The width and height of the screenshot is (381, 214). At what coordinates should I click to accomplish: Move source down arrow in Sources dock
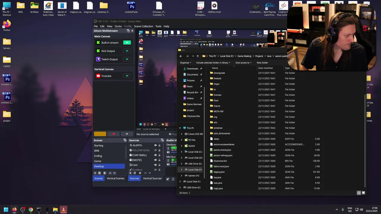coord(150,173)
